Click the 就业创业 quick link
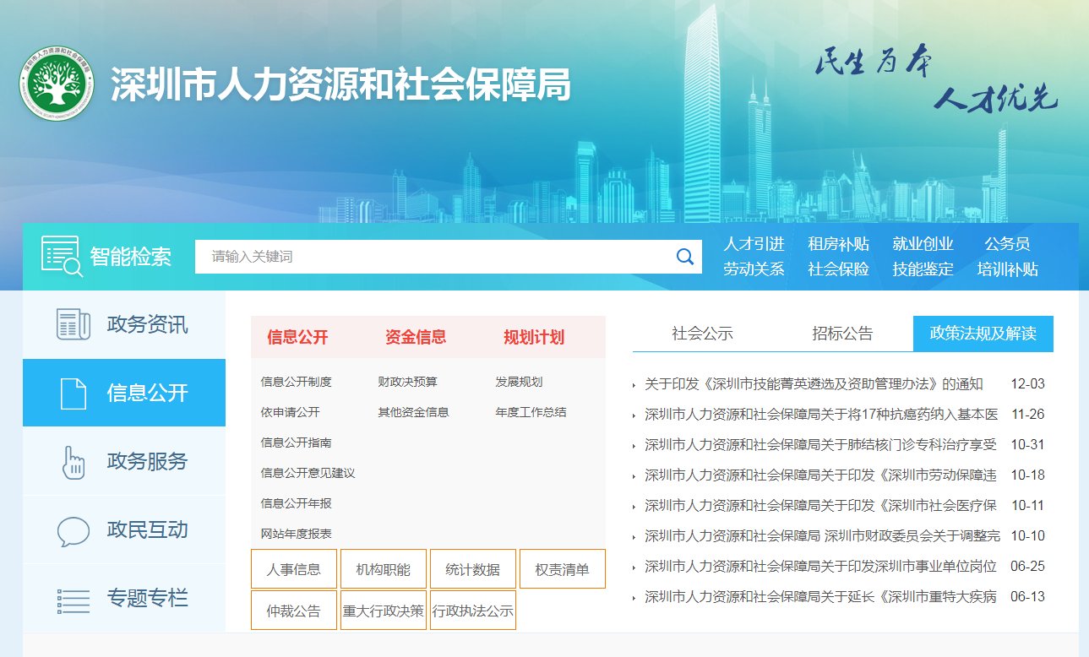Image resolution: width=1089 pixels, height=657 pixels. coord(923,244)
